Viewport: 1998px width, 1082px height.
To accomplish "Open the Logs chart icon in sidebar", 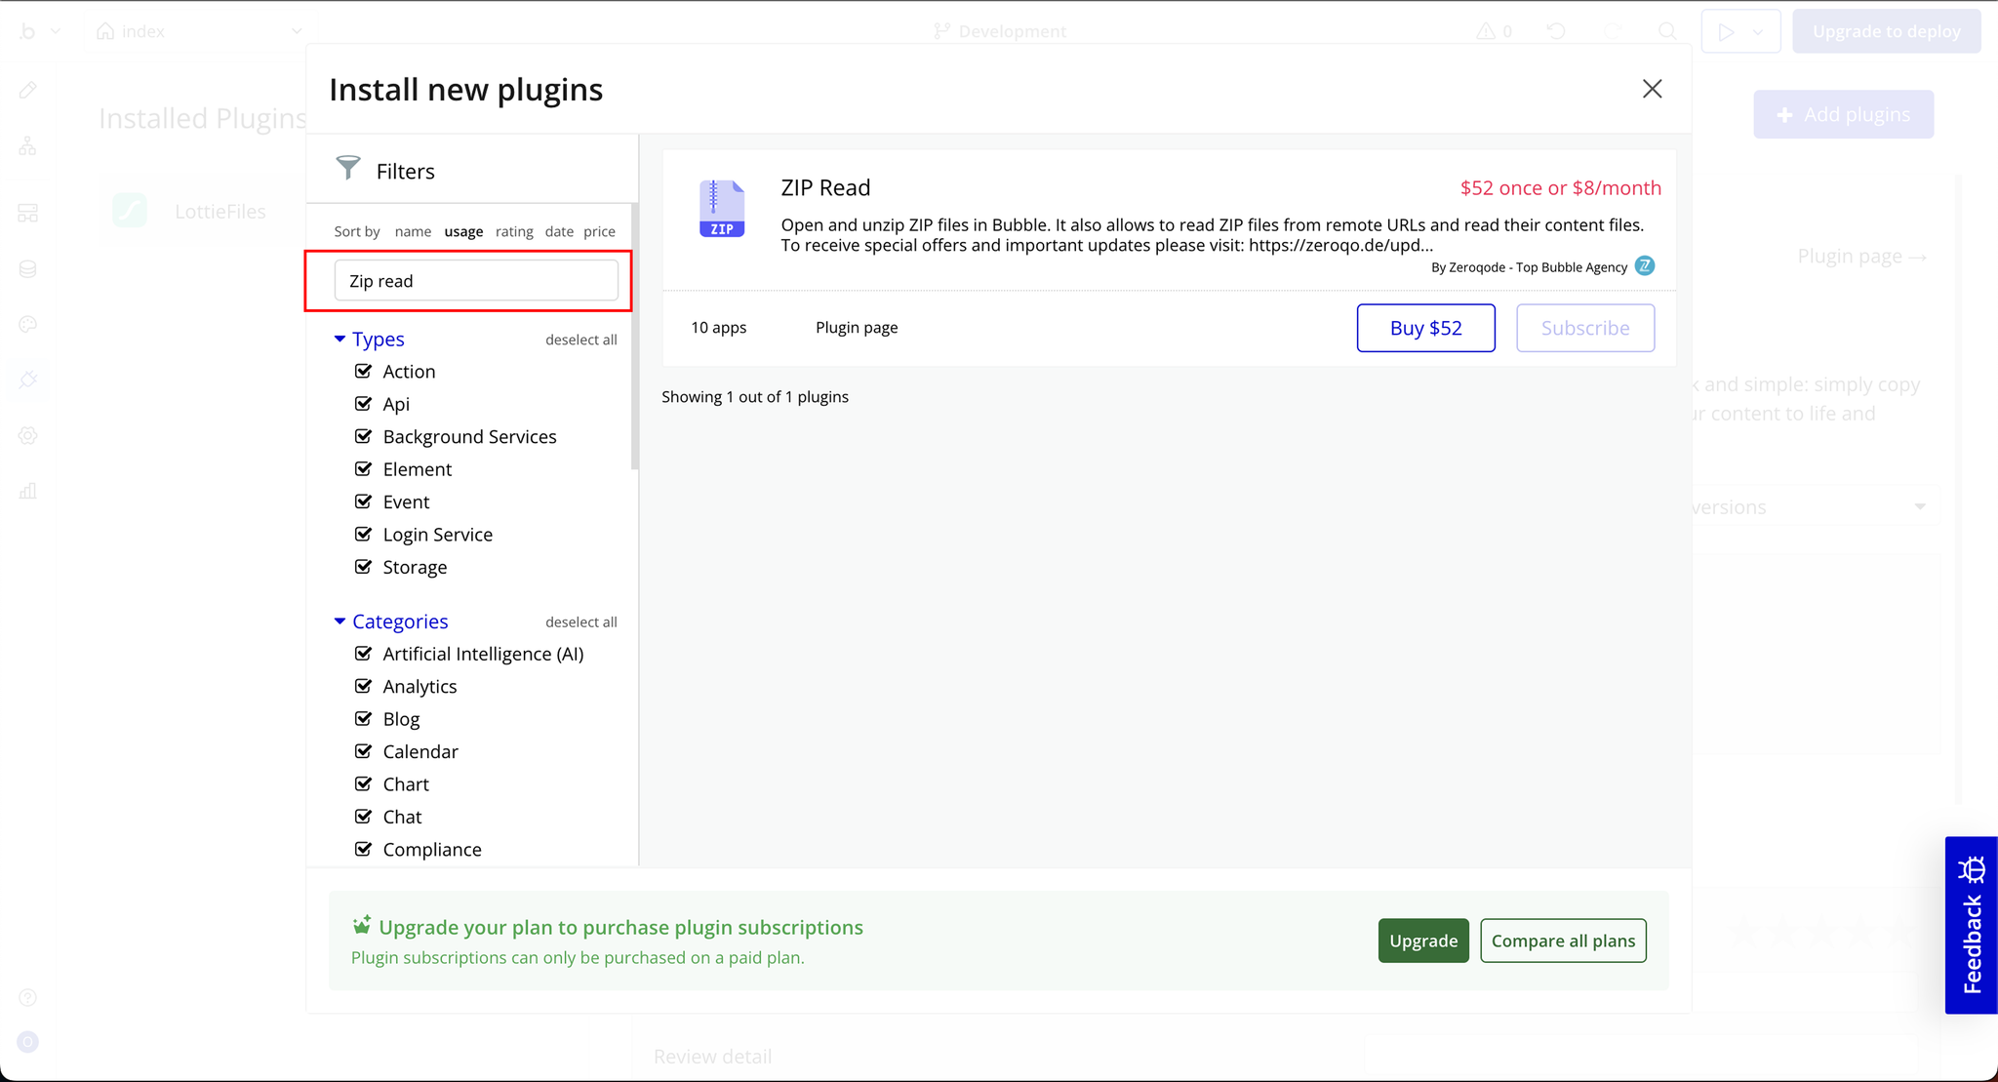I will tap(28, 491).
